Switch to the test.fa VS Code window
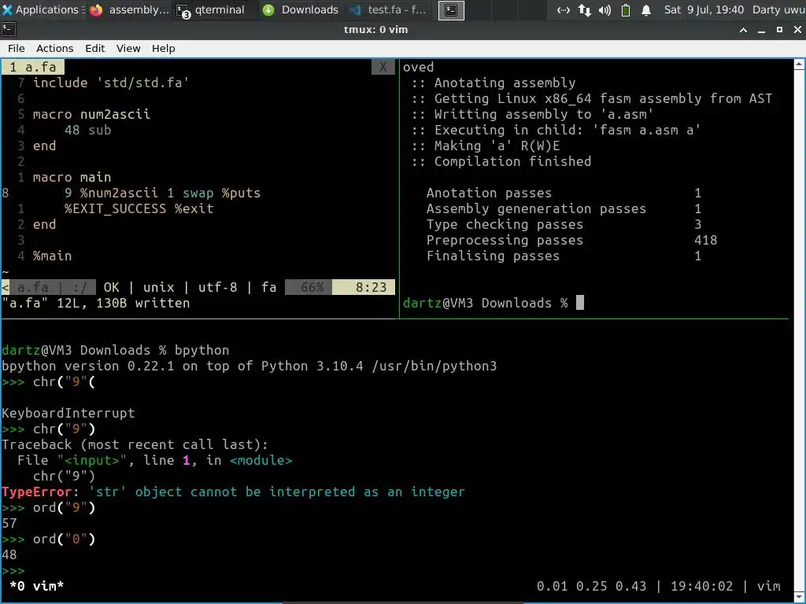The height and width of the screenshot is (604, 806). pos(388,9)
